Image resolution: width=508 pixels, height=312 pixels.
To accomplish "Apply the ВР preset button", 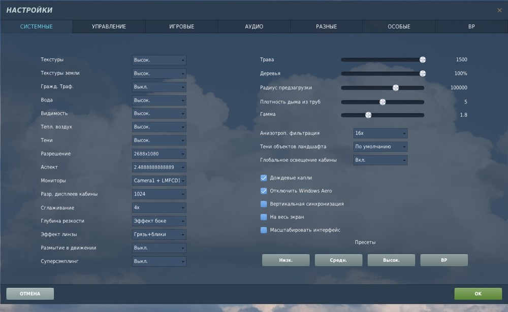I will [x=444, y=260].
